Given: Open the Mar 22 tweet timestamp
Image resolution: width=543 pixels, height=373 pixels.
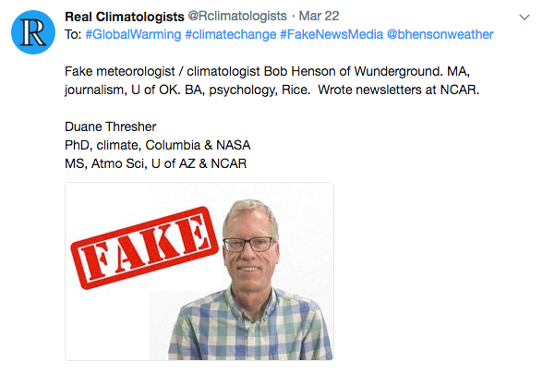Looking at the screenshot, I should pos(319,16).
